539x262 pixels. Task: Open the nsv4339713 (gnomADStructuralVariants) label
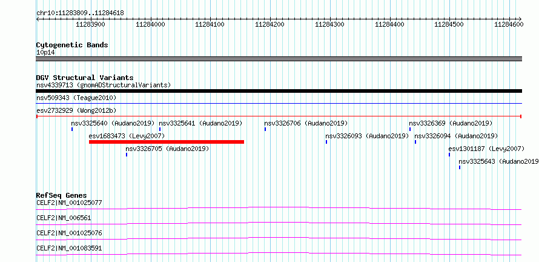[x=104, y=85]
